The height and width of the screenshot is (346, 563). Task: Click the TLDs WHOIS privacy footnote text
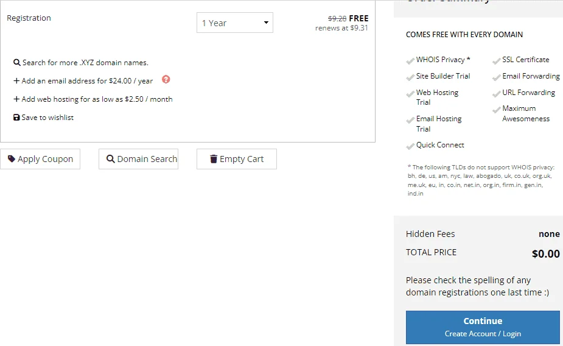[x=481, y=180]
